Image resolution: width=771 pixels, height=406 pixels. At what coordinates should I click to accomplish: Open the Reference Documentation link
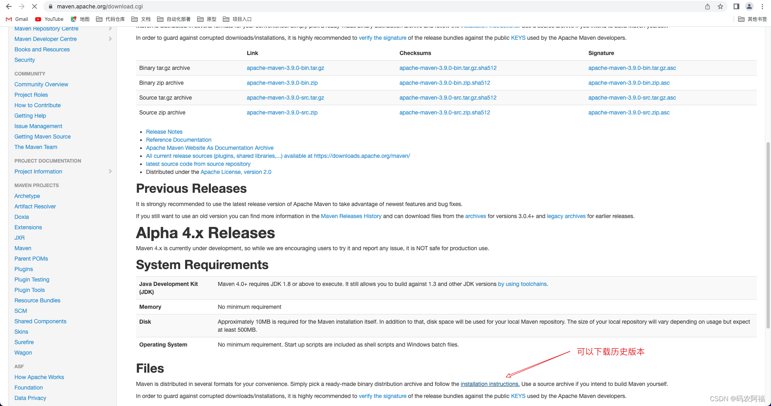178,140
